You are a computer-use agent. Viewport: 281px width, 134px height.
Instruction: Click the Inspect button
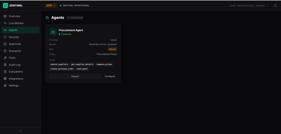pos(75,76)
